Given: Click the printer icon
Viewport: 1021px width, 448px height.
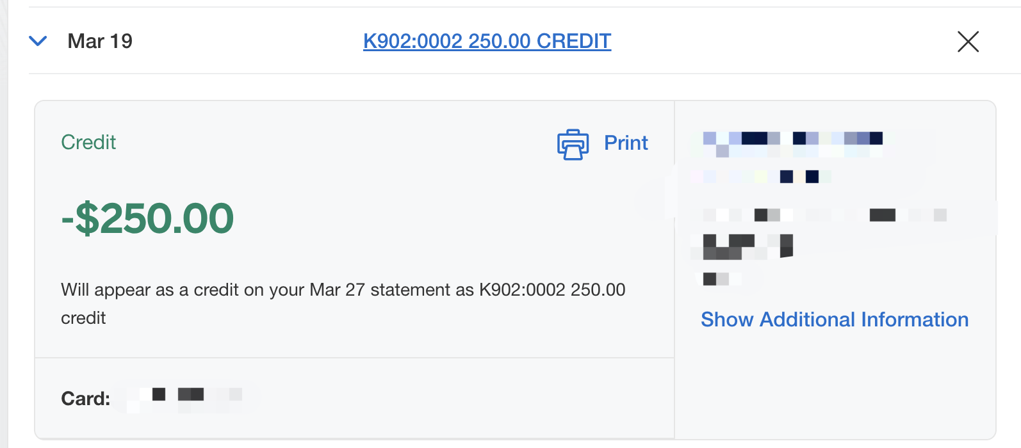Looking at the screenshot, I should pyautogui.click(x=573, y=143).
